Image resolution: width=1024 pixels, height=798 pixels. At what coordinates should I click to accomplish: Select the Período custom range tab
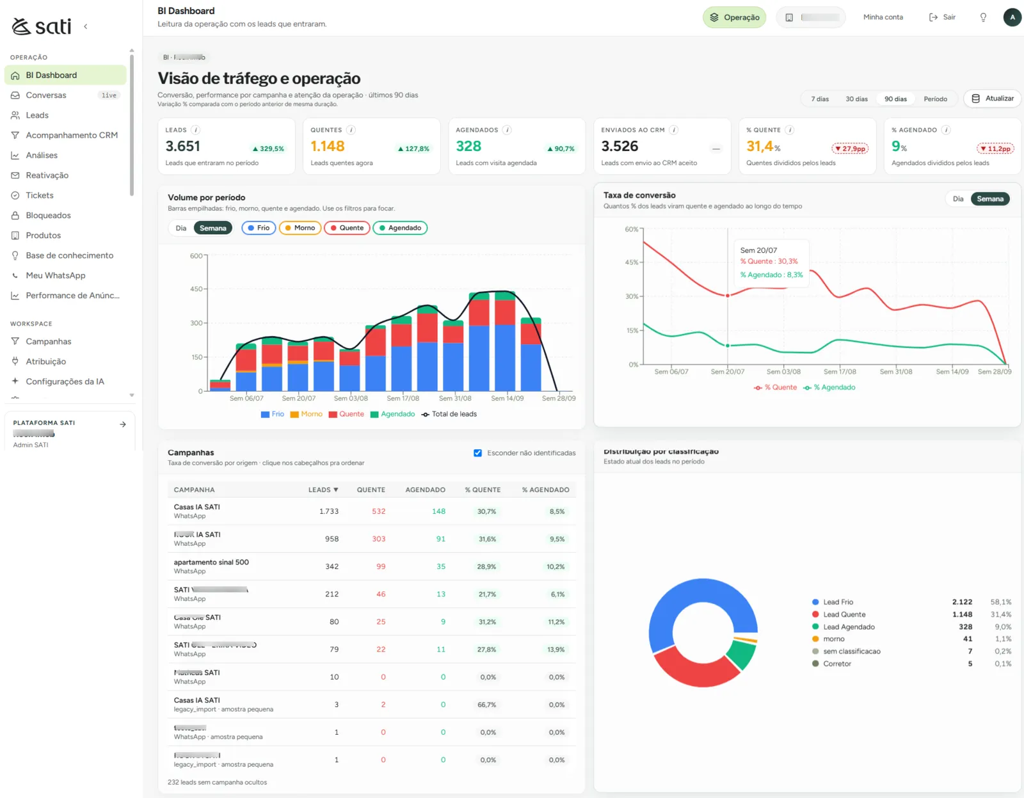pos(935,99)
